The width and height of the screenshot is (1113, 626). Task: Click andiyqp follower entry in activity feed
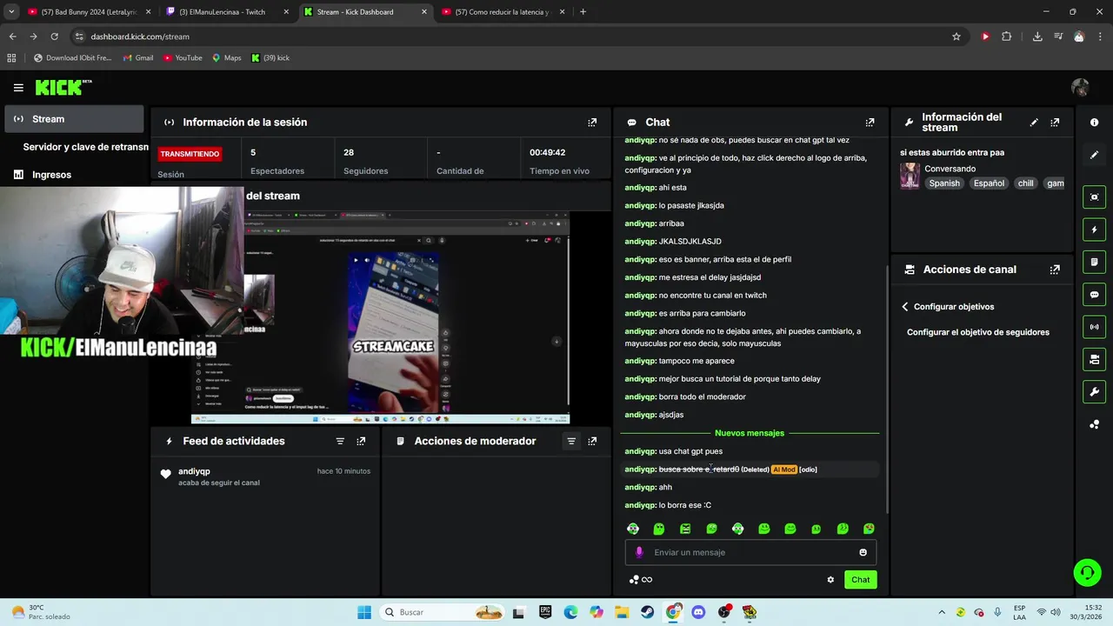coord(265,476)
